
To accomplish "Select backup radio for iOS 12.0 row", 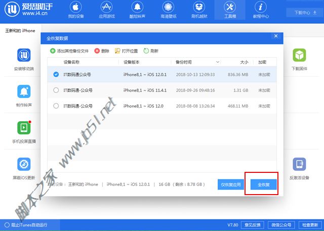I will [56, 106].
